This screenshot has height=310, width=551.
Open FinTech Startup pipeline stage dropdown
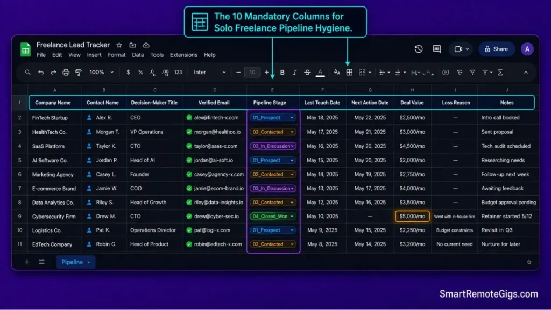tap(273, 118)
